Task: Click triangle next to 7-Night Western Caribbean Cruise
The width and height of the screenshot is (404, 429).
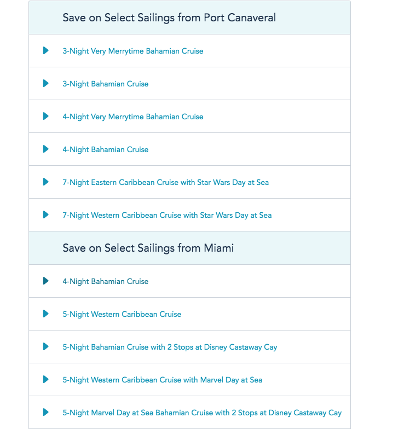Action: pyautogui.click(x=46, y=215)
